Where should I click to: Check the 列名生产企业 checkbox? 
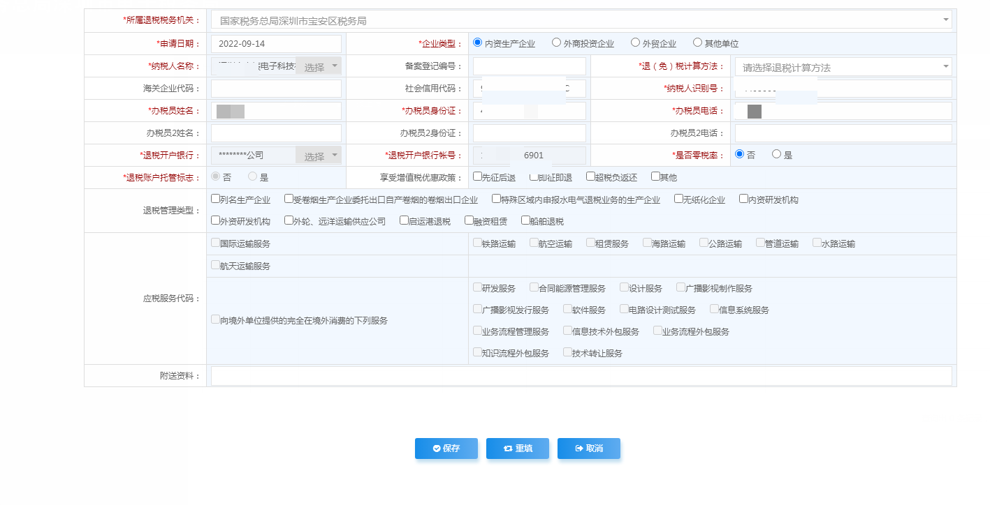pos(215,199)
